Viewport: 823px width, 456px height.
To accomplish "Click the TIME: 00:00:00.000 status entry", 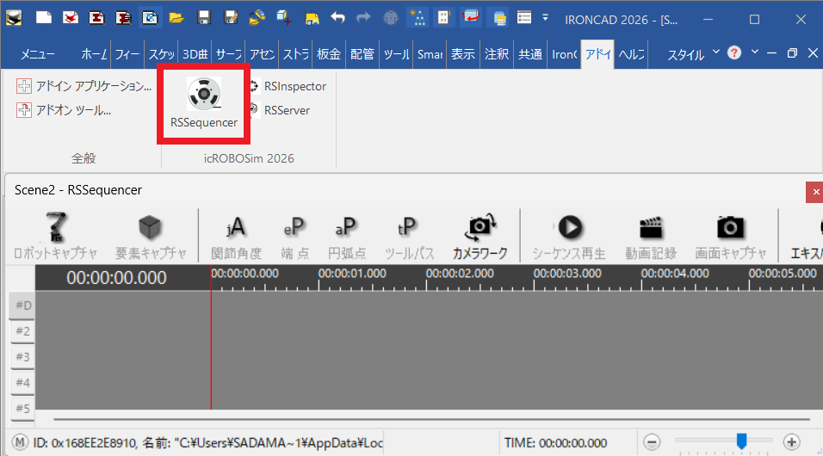I will [556, 443].
